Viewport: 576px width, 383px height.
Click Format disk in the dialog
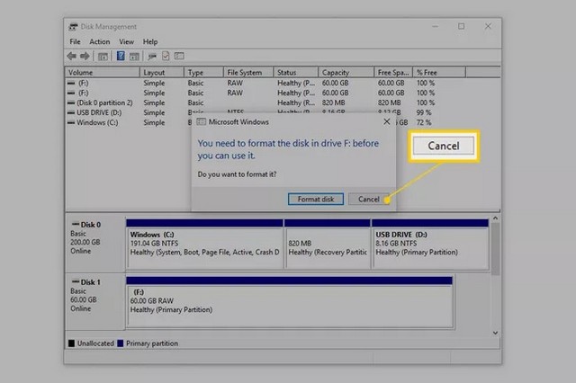click(316, 200)
